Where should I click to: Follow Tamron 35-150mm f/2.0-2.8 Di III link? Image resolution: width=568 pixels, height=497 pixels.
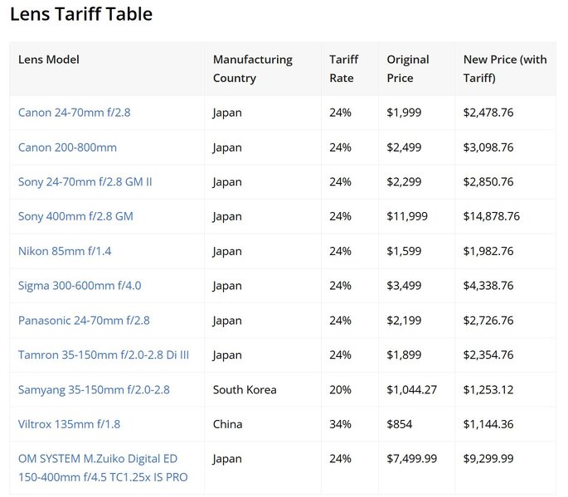point(104,355)
